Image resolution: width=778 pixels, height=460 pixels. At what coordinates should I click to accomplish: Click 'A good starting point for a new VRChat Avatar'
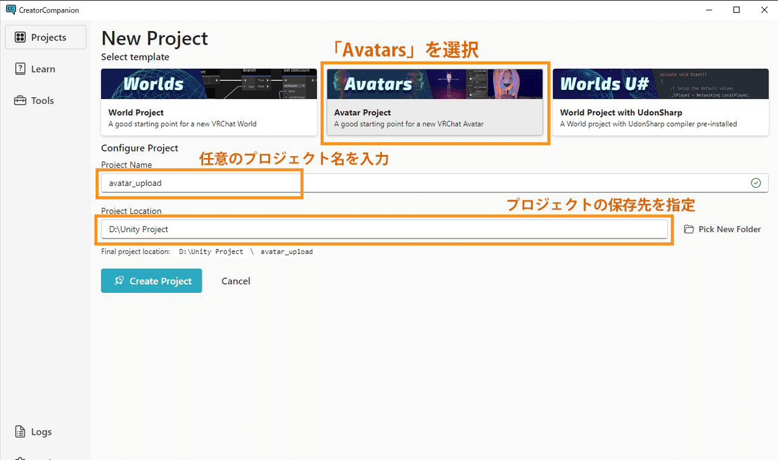point(408,124)
